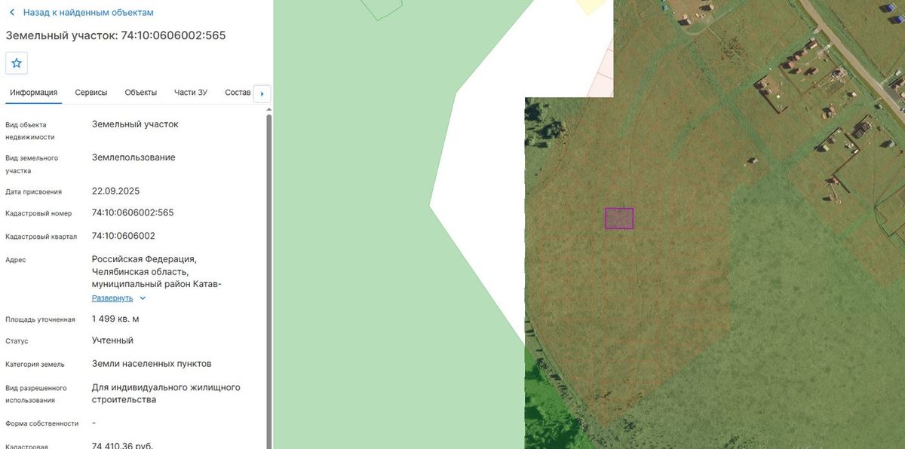Click the label "Площадь уточненная"

[40, 319]
